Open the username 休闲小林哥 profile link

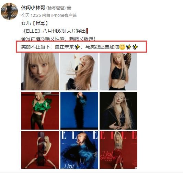point(33,8)
